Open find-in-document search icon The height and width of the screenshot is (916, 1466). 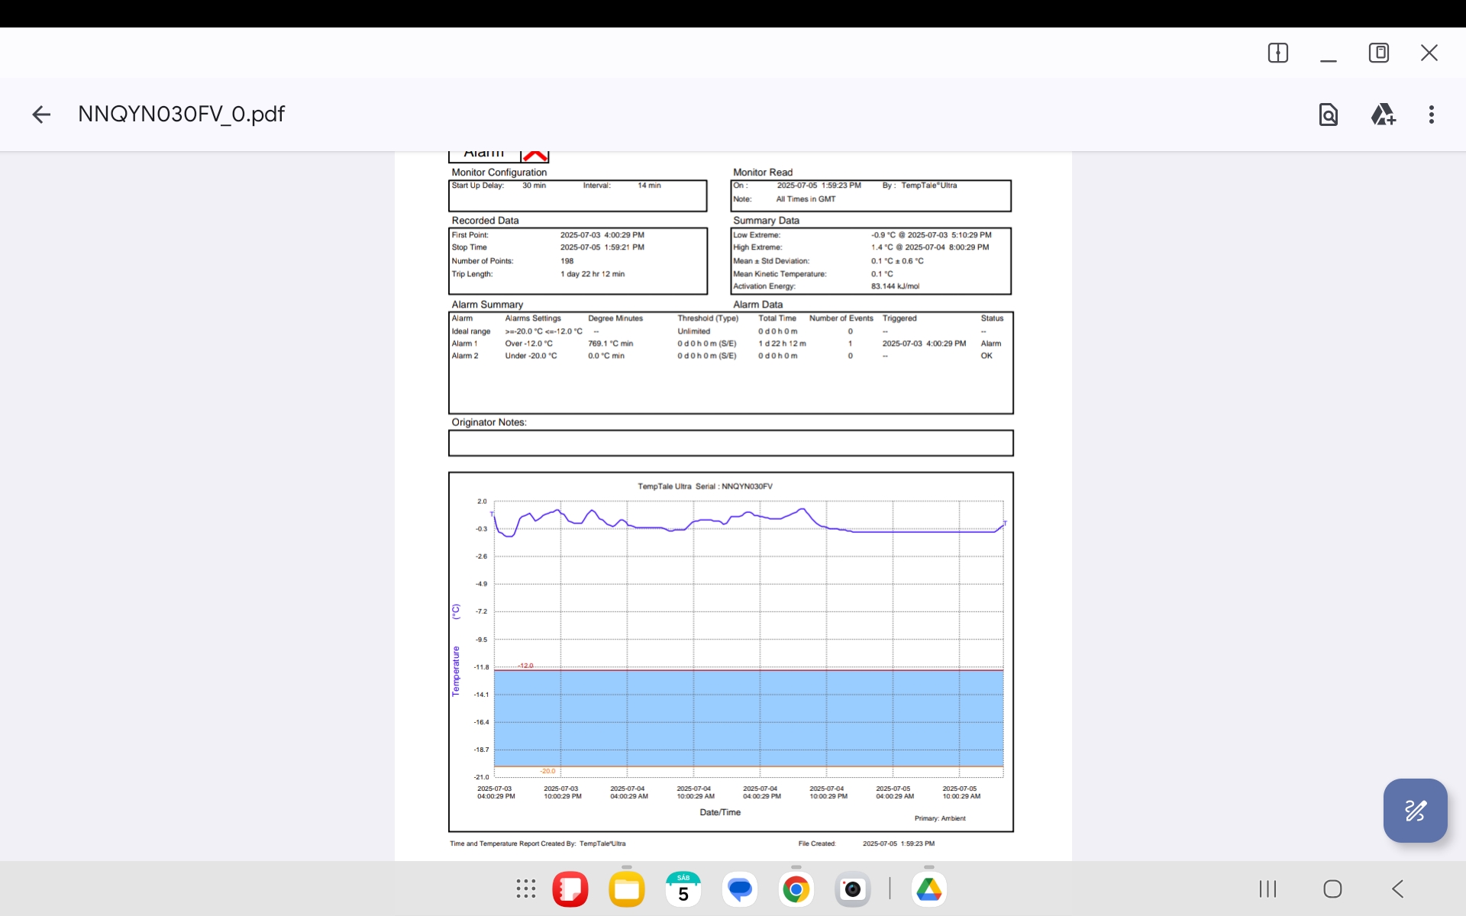[1328, 114]
